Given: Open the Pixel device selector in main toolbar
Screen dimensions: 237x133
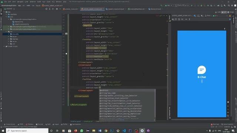Looking at the screenshot, I should (x=182, y=6).
